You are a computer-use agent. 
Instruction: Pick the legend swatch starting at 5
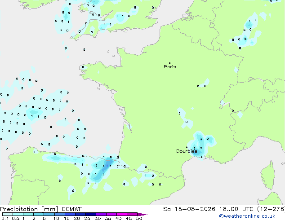[49, 214]
